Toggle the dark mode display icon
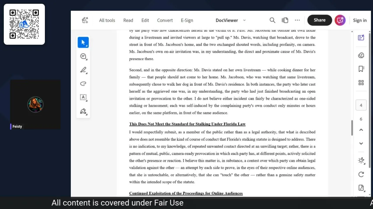 pos(361,160)
